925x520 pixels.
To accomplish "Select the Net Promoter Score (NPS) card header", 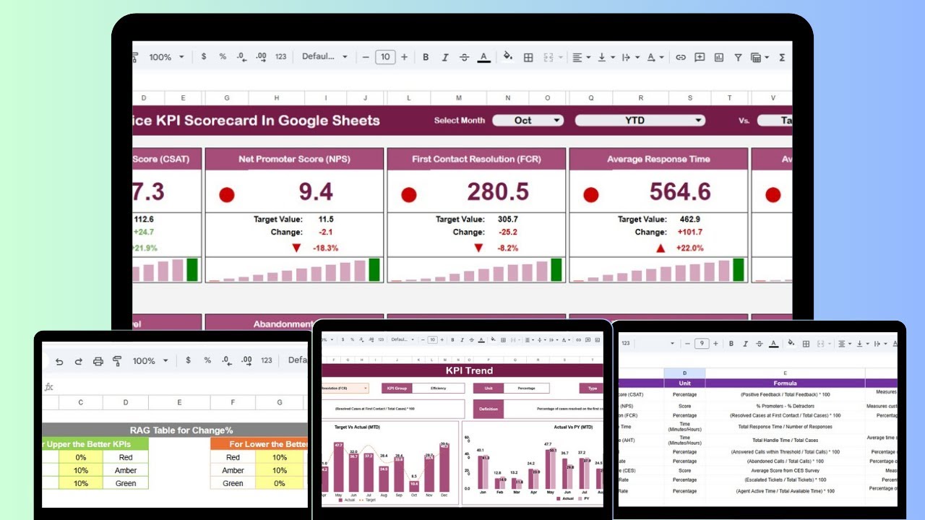I will (x=294, y=159).
